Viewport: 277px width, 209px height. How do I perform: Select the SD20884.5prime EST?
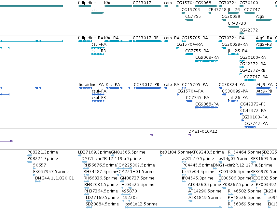pos(89,208)
